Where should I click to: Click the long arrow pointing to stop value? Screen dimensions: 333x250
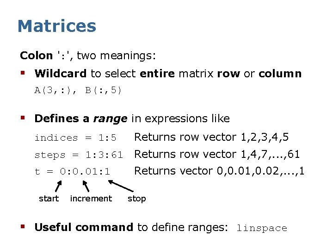(121, 186)
